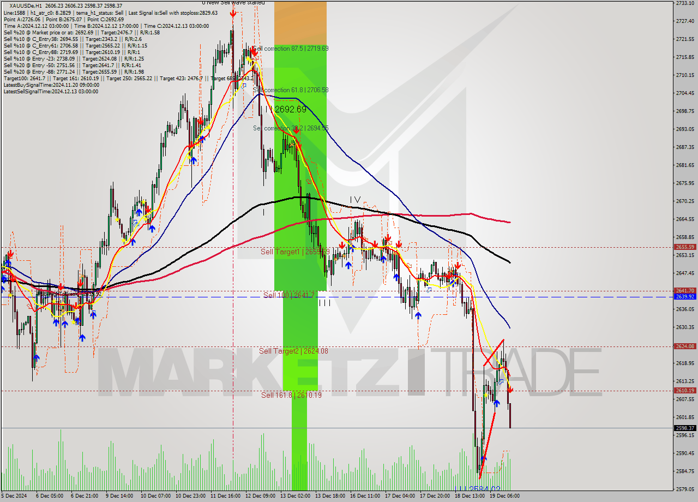Click the 'Sell correction 87.5 | 2719.69' label
The width and height of the screenshot is (698, 502).
pyautogui.click(x=291, y=49)
